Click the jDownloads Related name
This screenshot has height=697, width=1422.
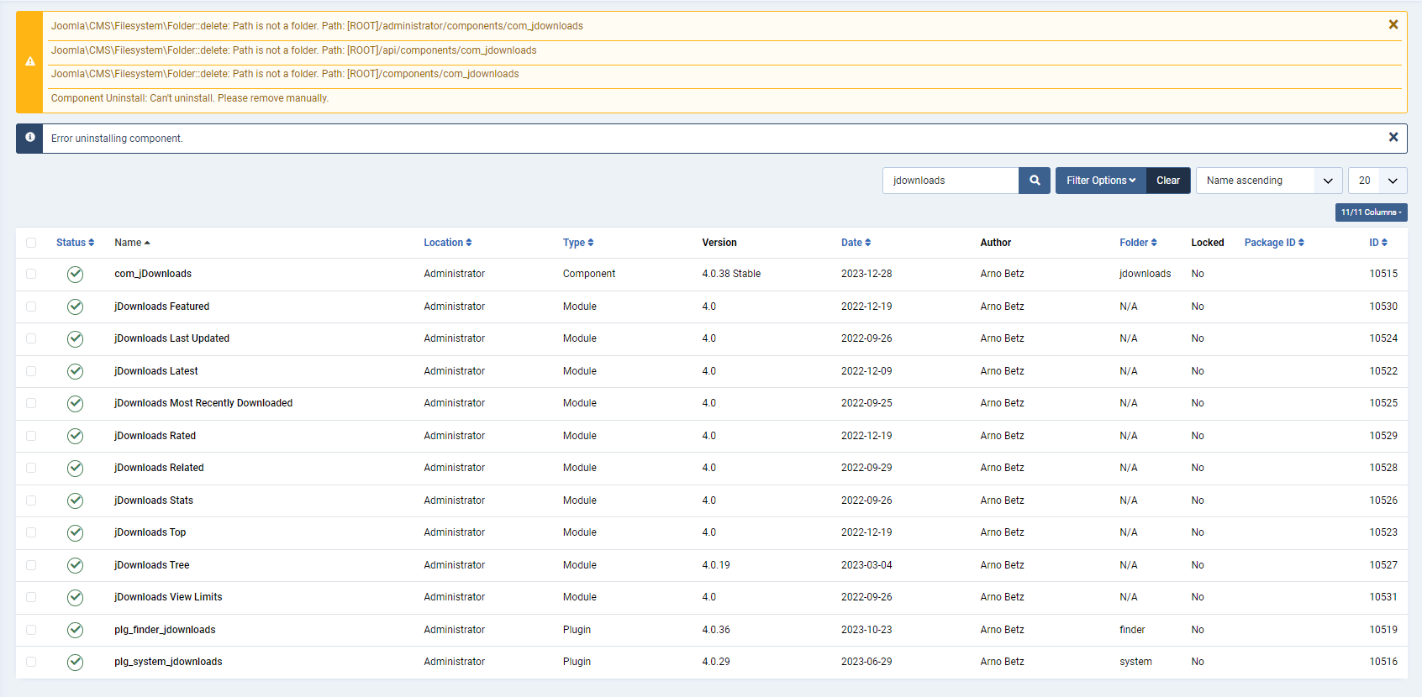[x=159, y=468]
